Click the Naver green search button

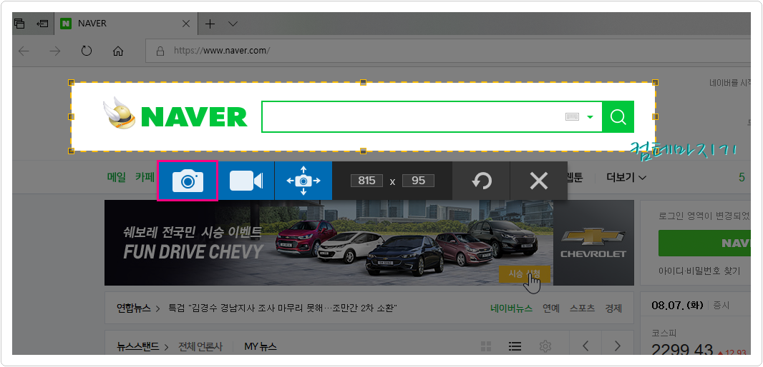(x=618, y=116)
